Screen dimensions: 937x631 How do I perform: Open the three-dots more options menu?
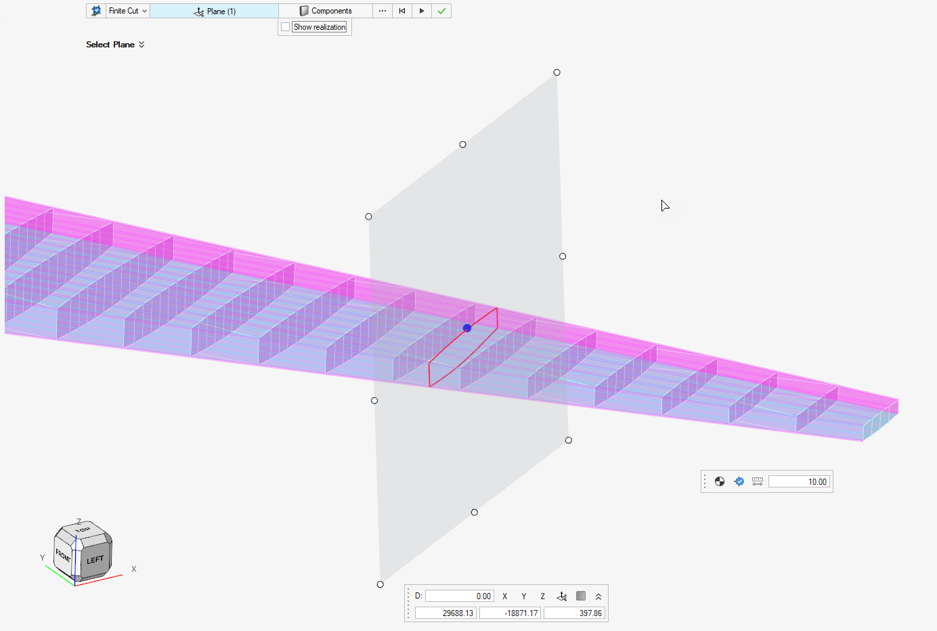point(383,12)
